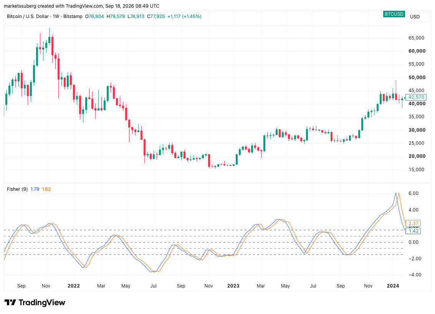Screen dimensions: 435x314
Task: Click the green BTCUSD symbol badge
Action: tap(394, 14)
